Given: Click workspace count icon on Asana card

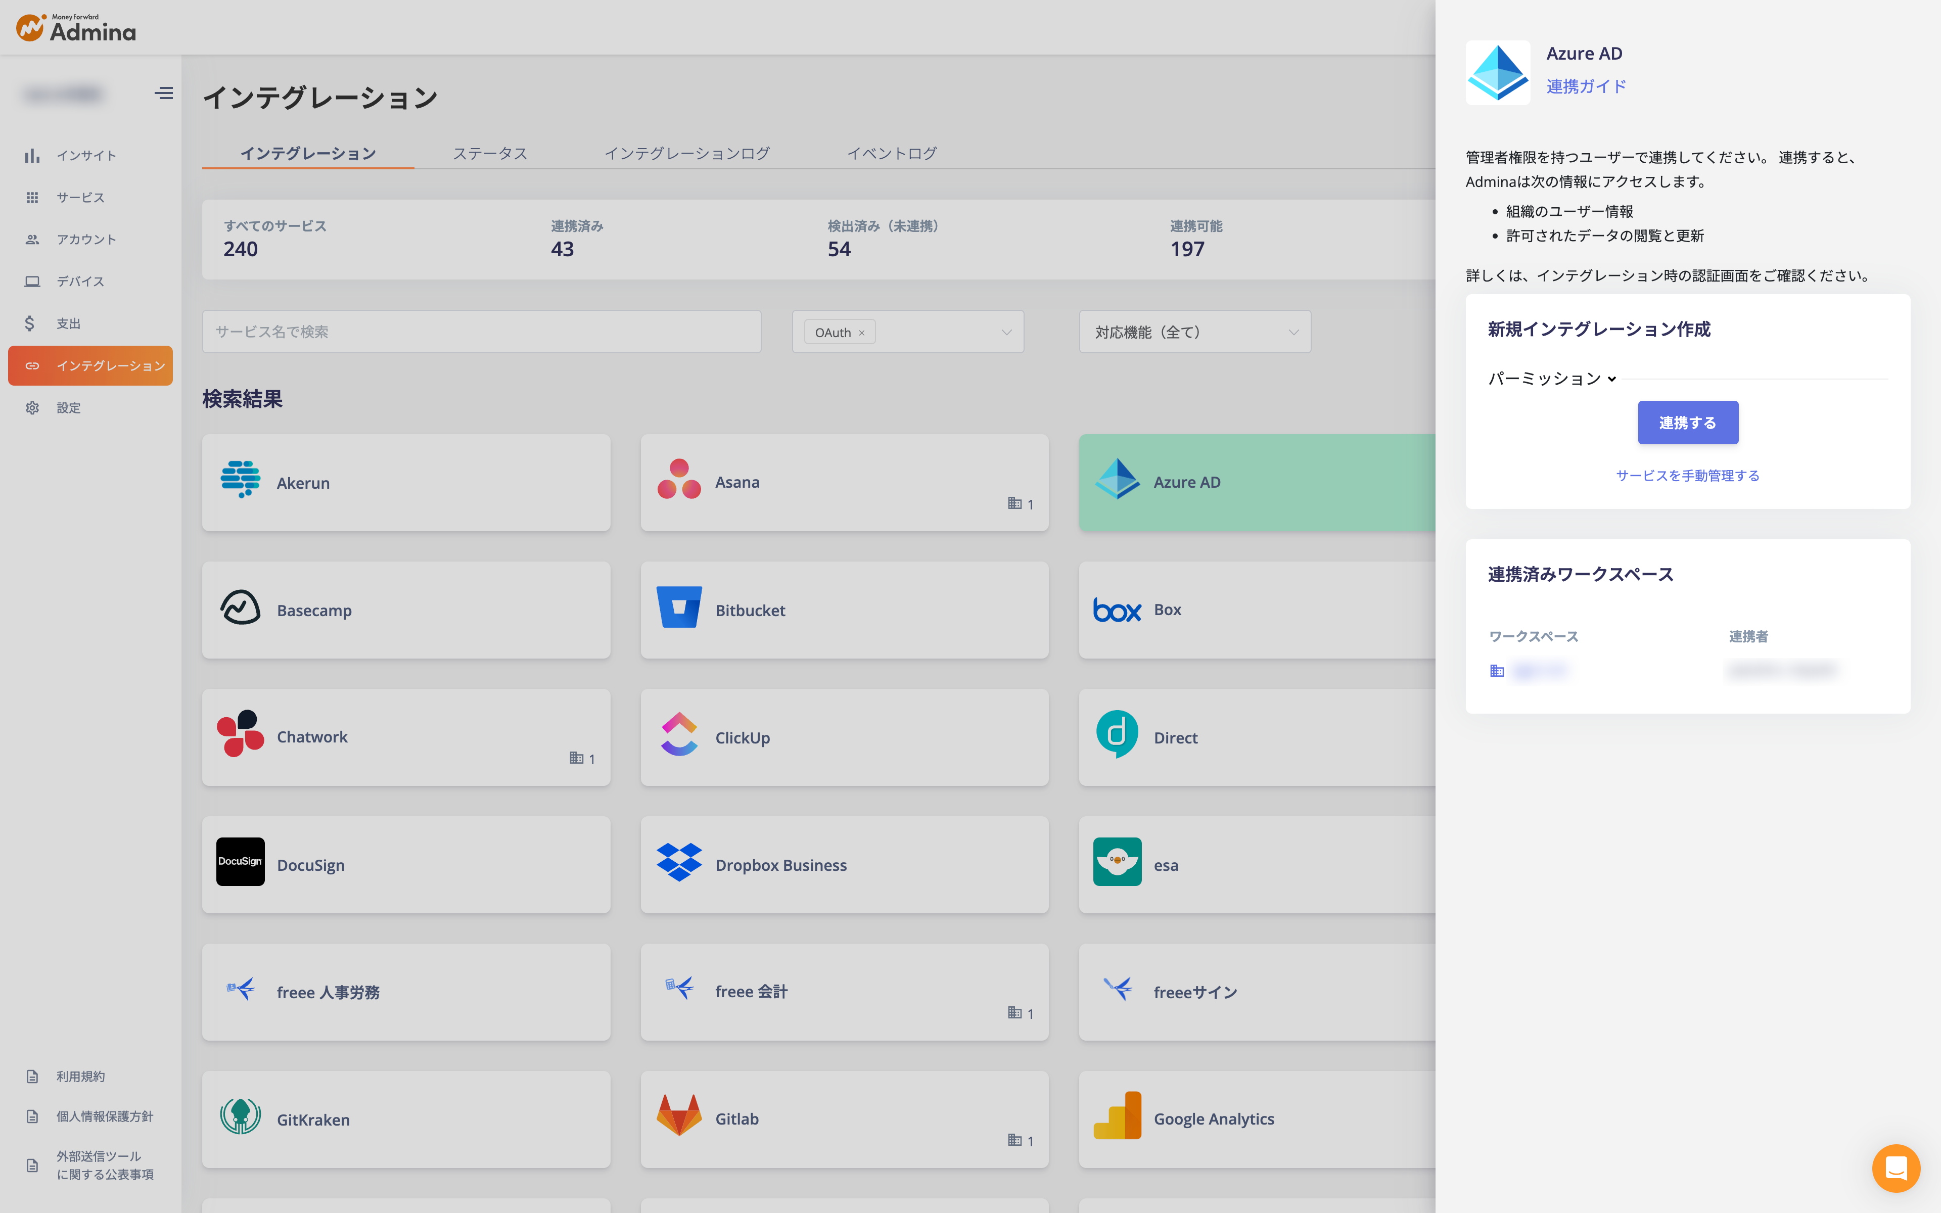Looking at the screenshot, I should (1014, 504).
